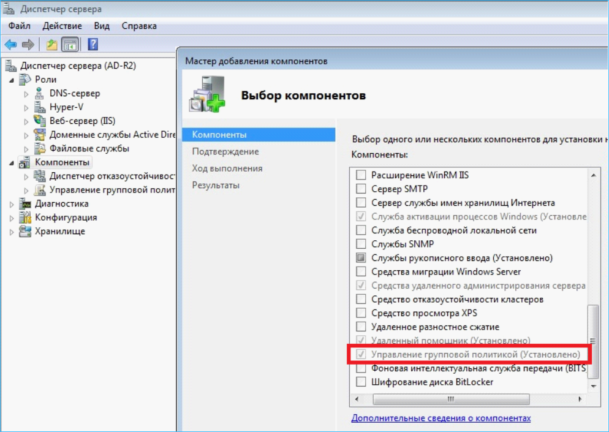Click the Hyper-V role icon
Image resolution: width=609 pixels, height=432 pixels.
40,107
